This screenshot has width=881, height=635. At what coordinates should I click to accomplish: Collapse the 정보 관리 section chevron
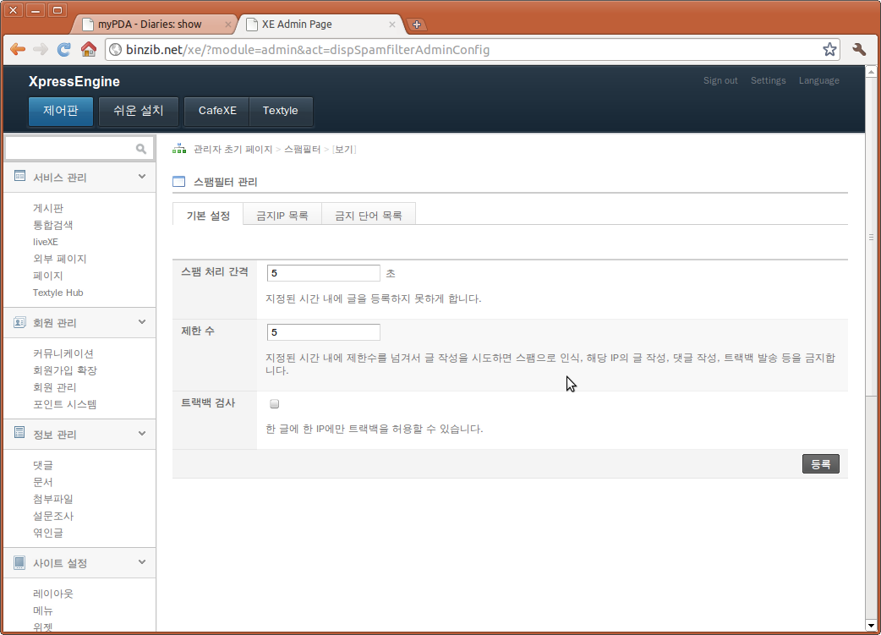tap(142, 433)
